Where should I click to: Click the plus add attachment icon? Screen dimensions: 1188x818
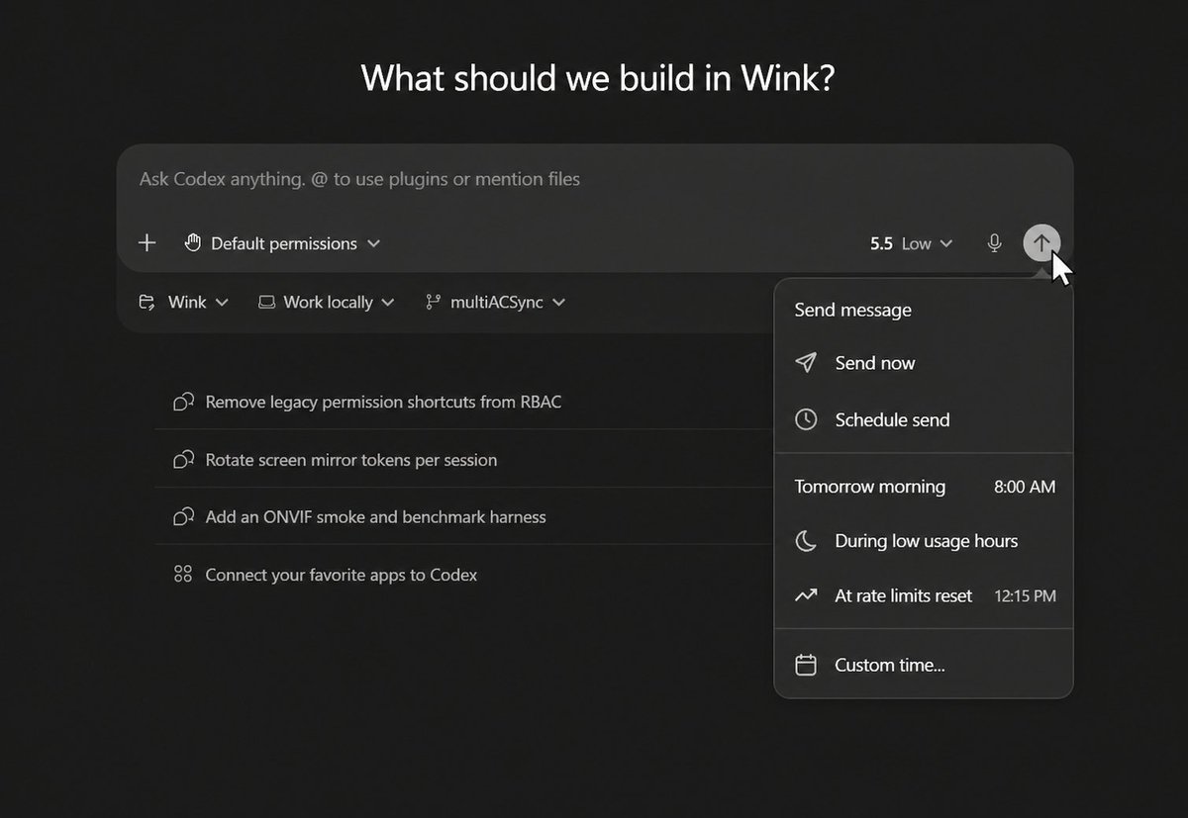pyautogui.click(x=148, y=243)
